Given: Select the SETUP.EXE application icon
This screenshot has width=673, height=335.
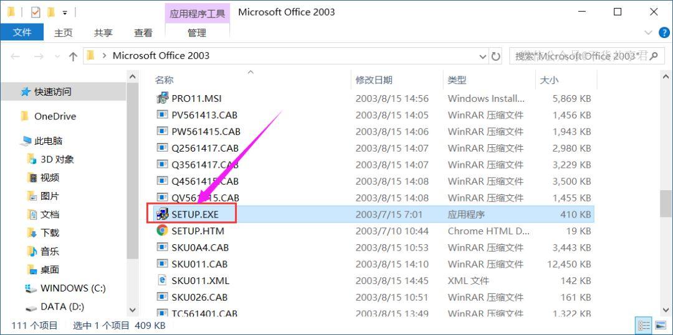Looking at the screenshot, I should click(x=162, y=214).
